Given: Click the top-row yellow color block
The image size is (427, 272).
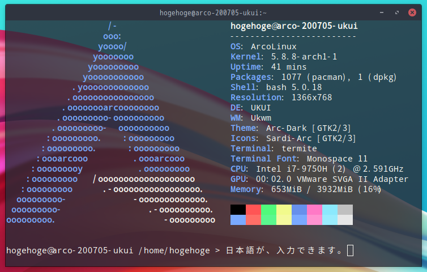Looking at the screenshot, I should (284, 210).
